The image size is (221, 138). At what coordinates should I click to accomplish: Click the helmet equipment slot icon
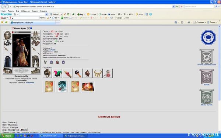click(7, 35)
